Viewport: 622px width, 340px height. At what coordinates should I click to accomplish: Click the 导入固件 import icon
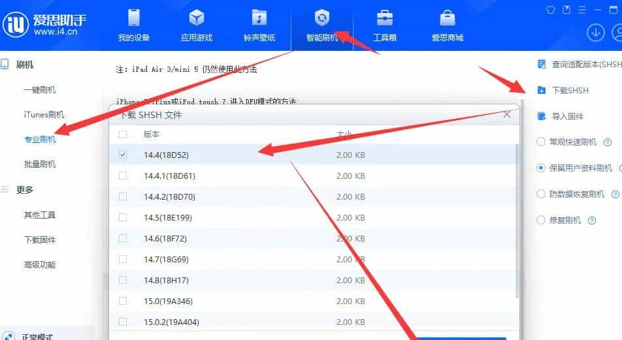coord(542,116)
